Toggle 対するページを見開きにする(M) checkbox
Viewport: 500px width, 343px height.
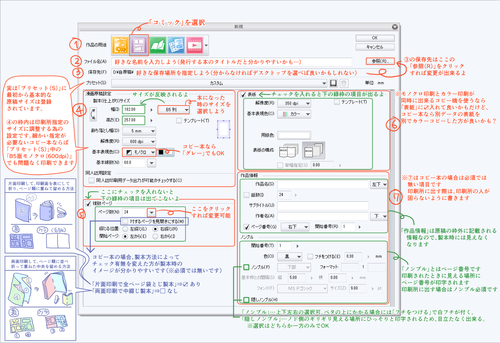click(125, 222)
